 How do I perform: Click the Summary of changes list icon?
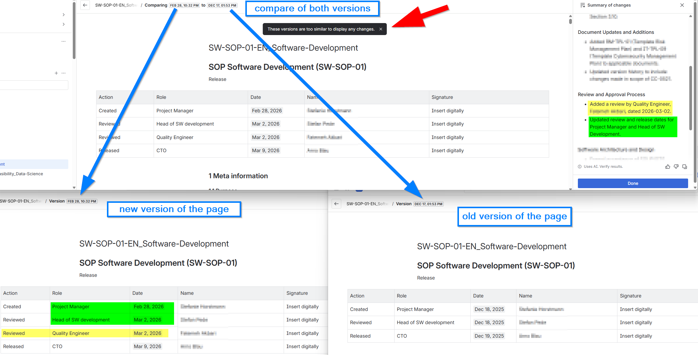click(x=583, y=5)
